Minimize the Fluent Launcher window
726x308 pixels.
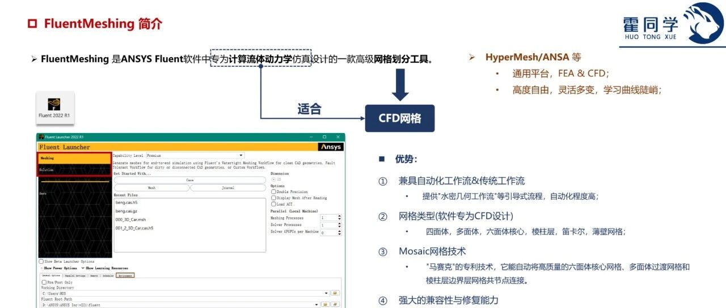coord(311,137)
